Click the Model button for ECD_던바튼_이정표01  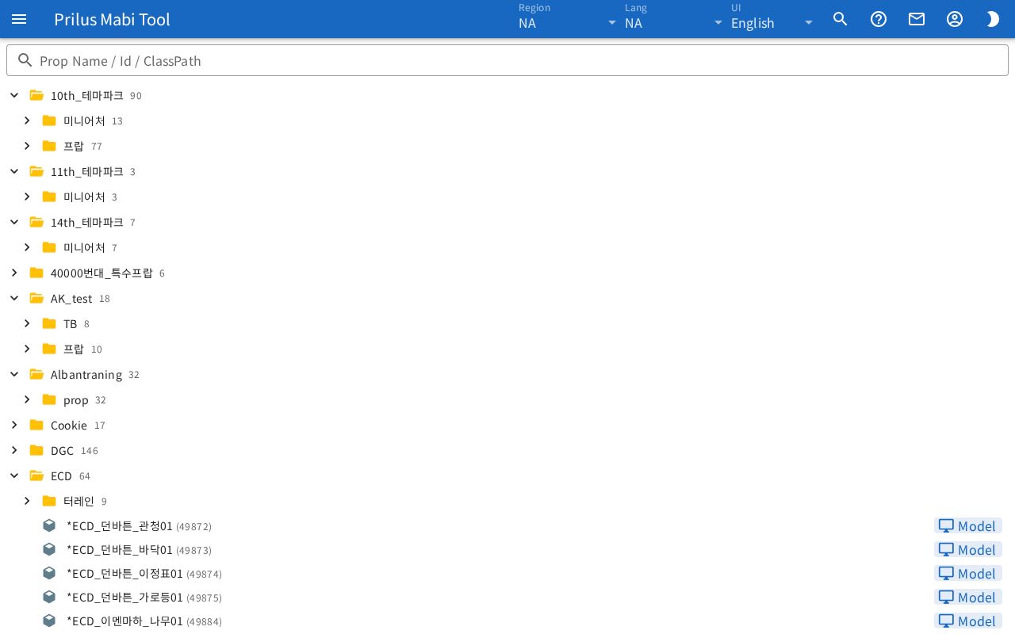(x=967, y=573)
